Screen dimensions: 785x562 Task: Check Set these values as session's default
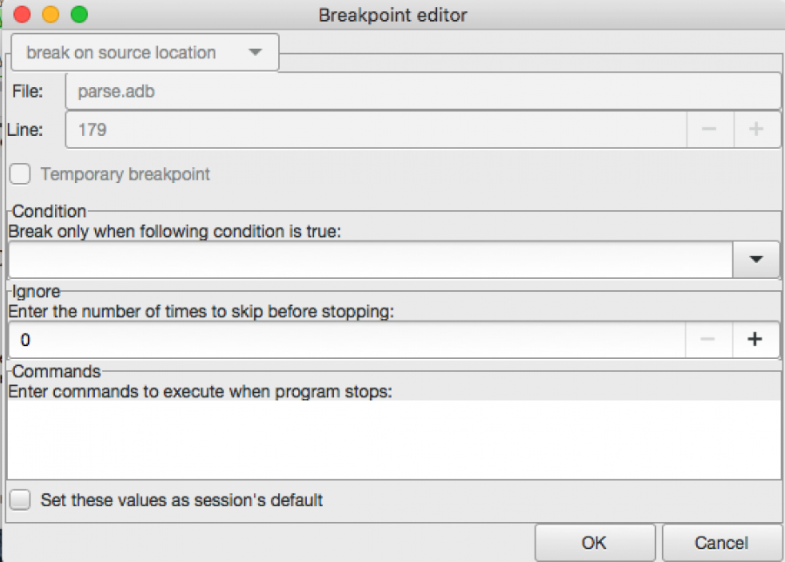point(20,499)
